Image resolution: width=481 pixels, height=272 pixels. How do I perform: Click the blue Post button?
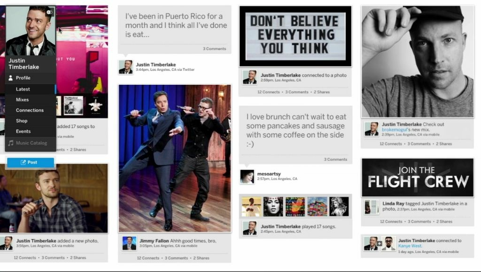pos(31,162)
